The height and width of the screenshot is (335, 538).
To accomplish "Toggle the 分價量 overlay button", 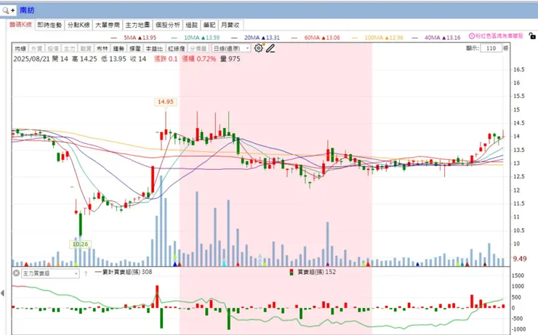I will point(198,49).
